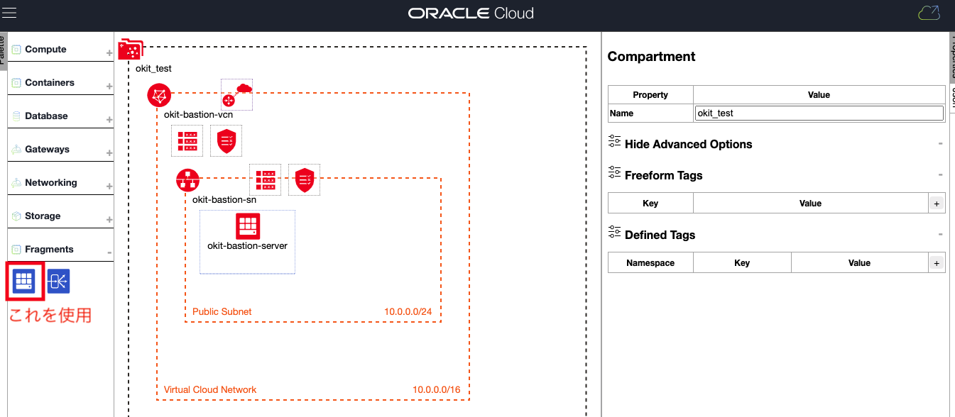955x417 pixels.
Task: Click the sliders icon beside Defined Tags
Action: [614, 233]
